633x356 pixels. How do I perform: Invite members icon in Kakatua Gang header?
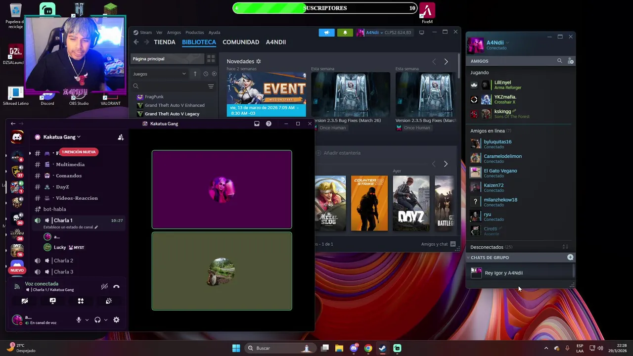coord(121,137)
